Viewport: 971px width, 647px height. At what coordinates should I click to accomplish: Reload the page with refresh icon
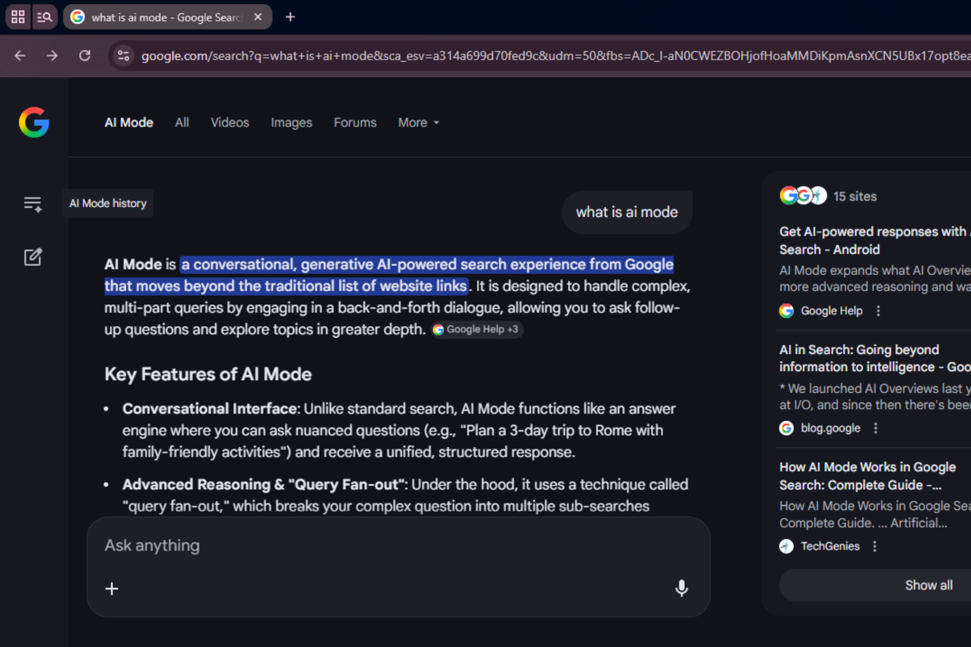(x=84, y=56)
